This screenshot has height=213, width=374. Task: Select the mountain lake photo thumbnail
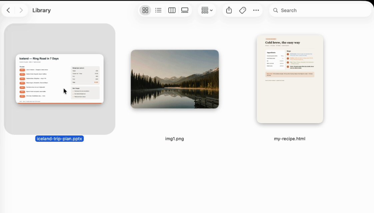[x=175, y=79]
